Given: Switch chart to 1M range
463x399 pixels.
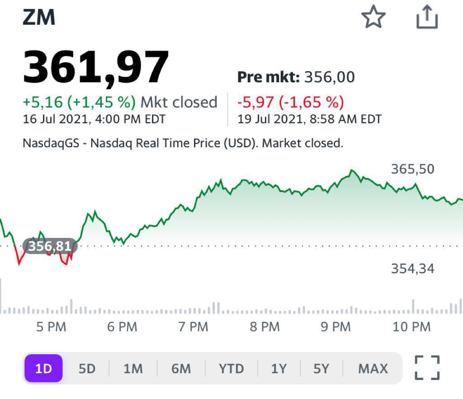Looking at the screenshot, I should 133,368.
